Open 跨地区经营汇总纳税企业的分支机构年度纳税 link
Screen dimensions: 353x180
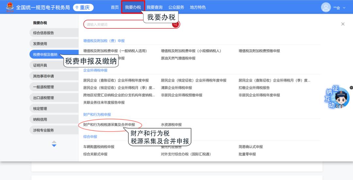point(119,95)
